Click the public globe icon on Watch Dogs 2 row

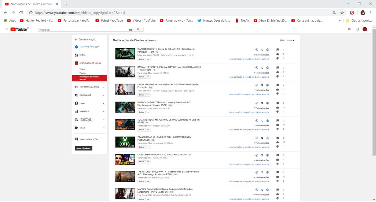point(267,50)
